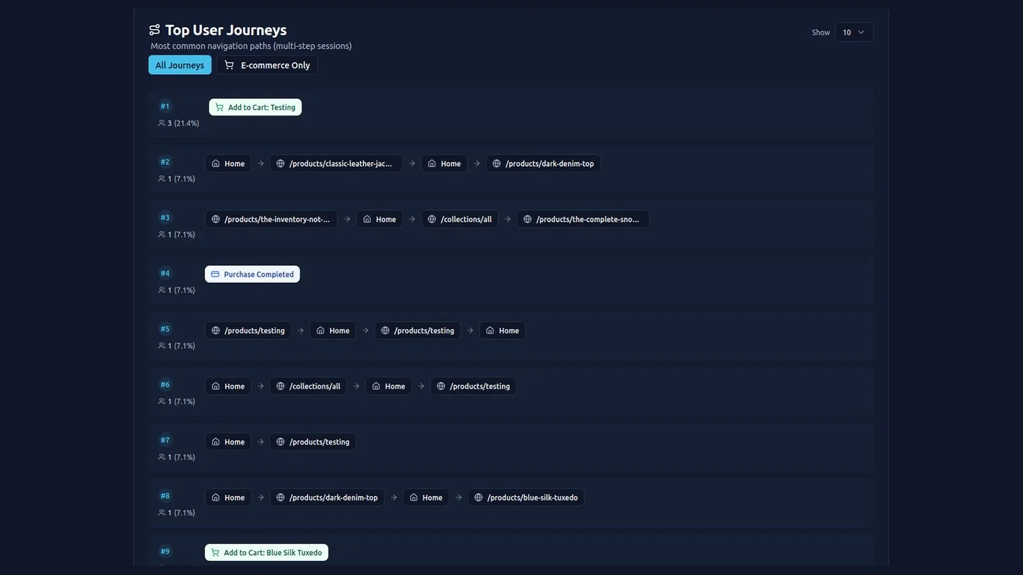
Task: Click /products/dark-denim-top chip in journey #8
Action: tap(327, 497)
